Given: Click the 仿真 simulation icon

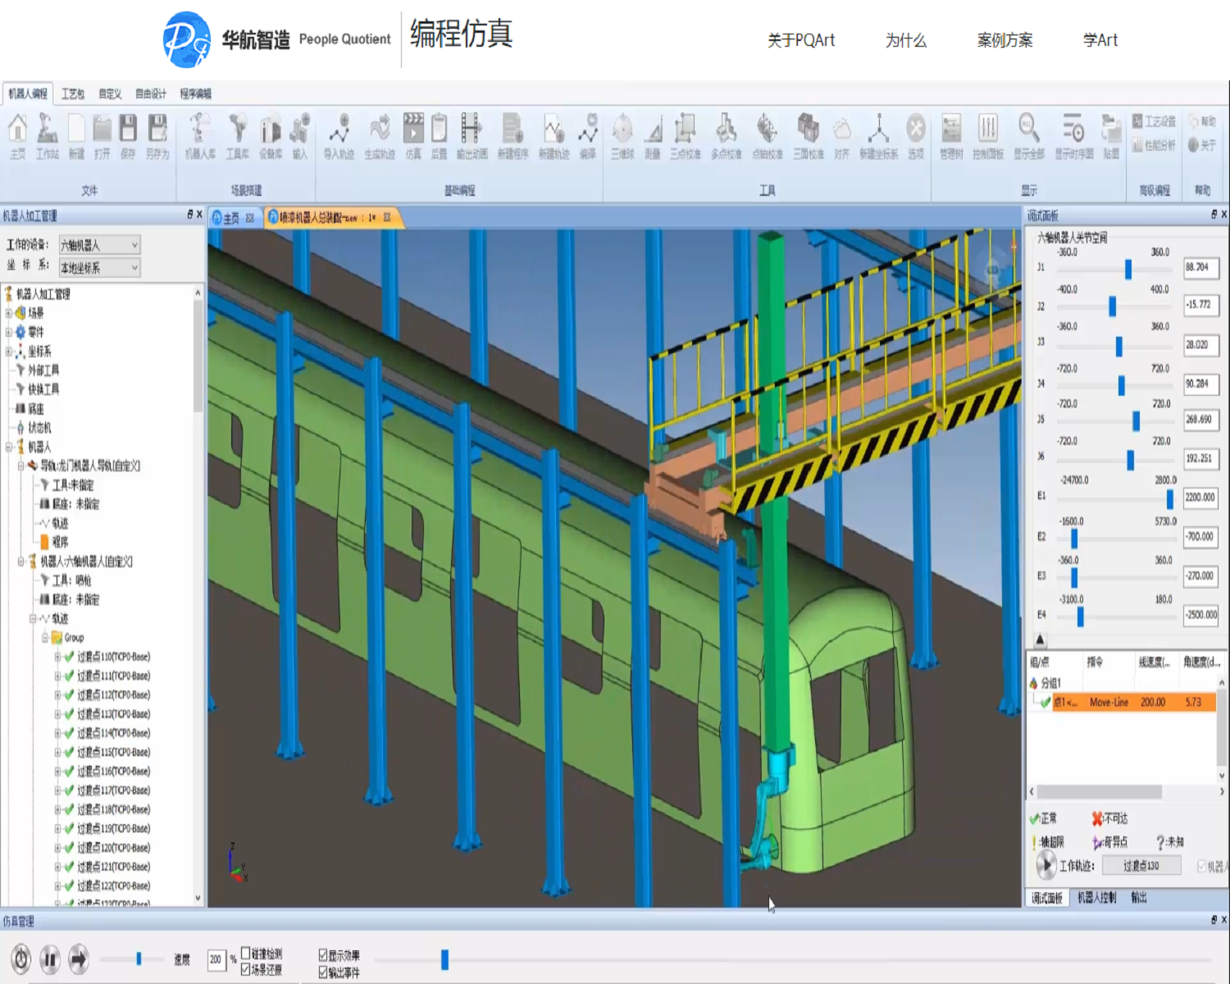Looking at the screenshot, I should pos(413,134).
